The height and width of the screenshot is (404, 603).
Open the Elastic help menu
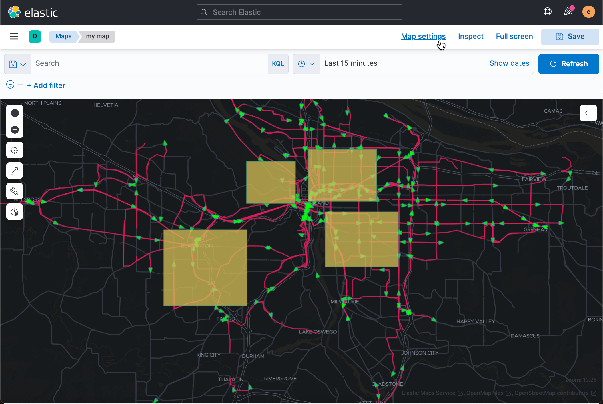(x=547, y=11)
